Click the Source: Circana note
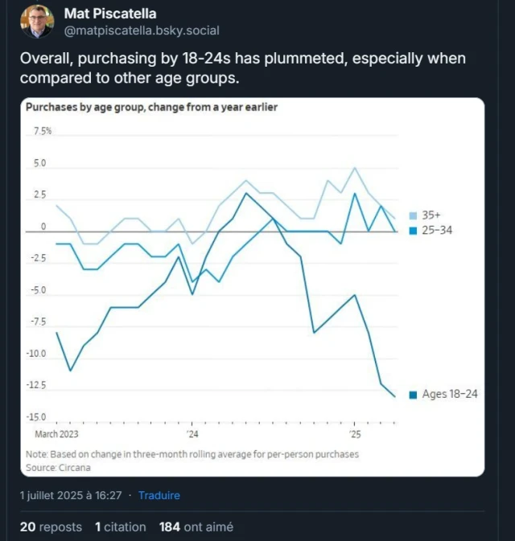Screen dimensions: 515x541 58,468
